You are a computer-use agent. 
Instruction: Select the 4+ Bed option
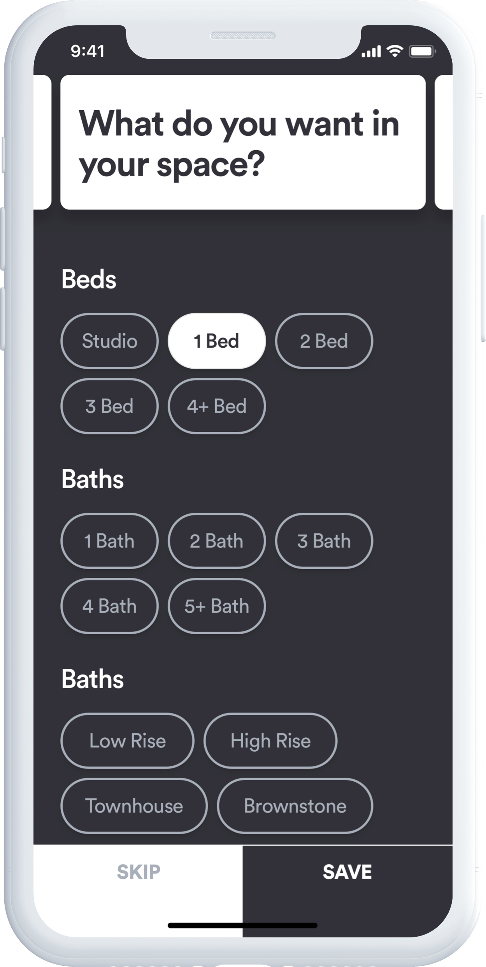(217, 406)
